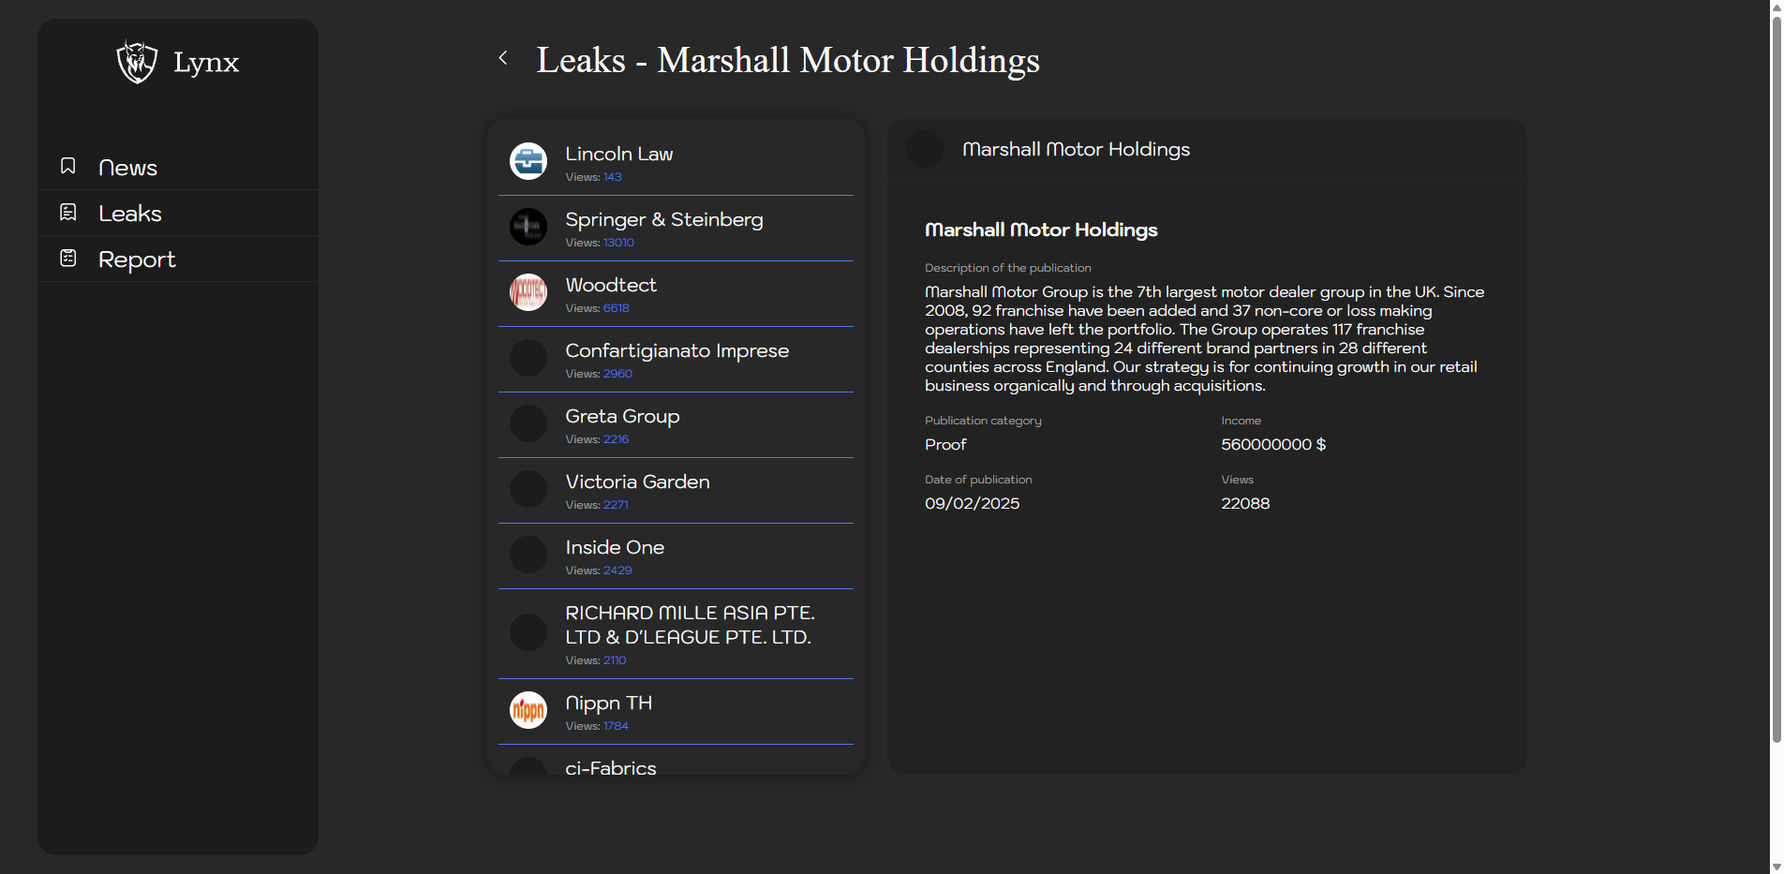The image size is (1784, 874).
Task: Open the ci-Fabrics entry
Action: coord(611,767)
